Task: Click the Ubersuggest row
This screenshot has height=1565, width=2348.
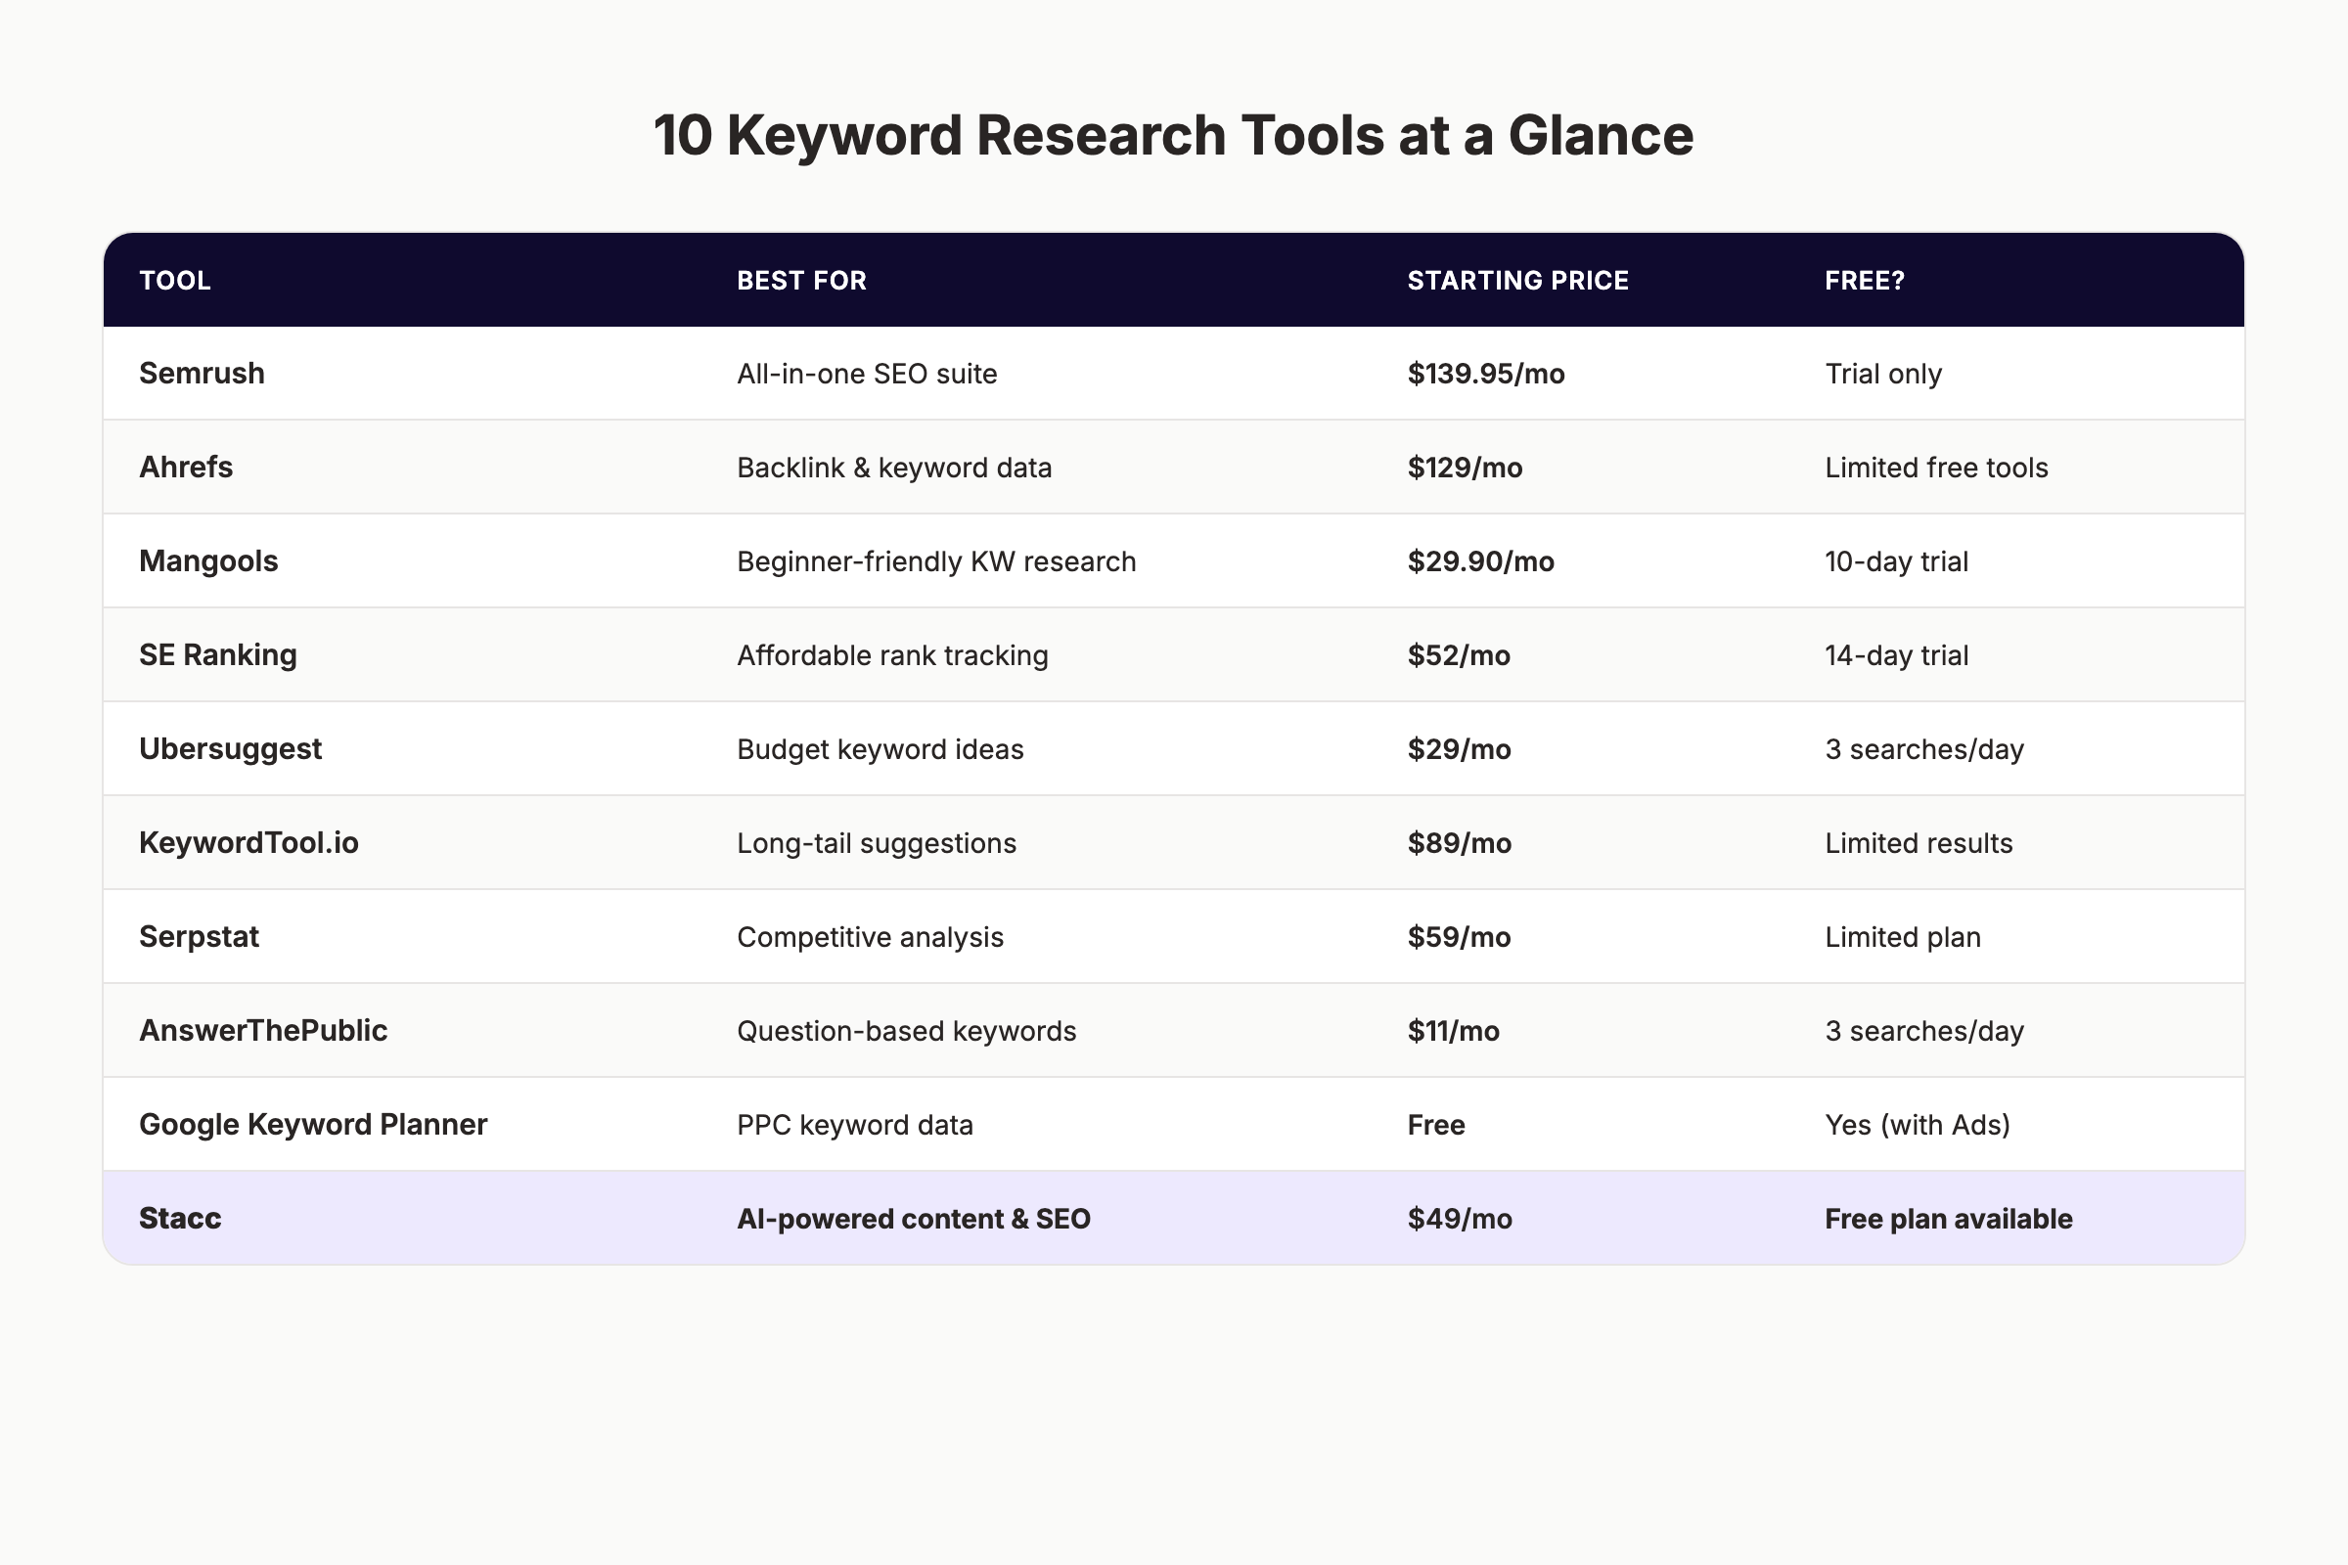Action: pos(230,748)
